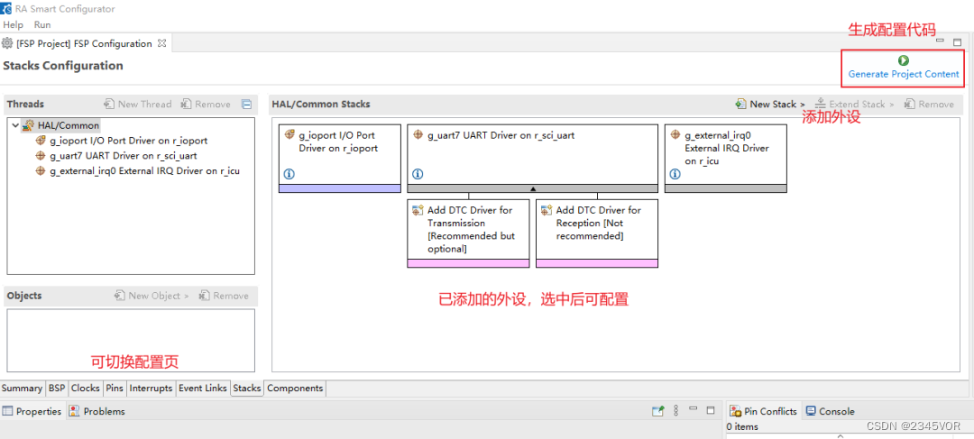This screenshot has height=439, width=974.
Task: Maximize the Properties view panel
Action: (x=711, y=410)
